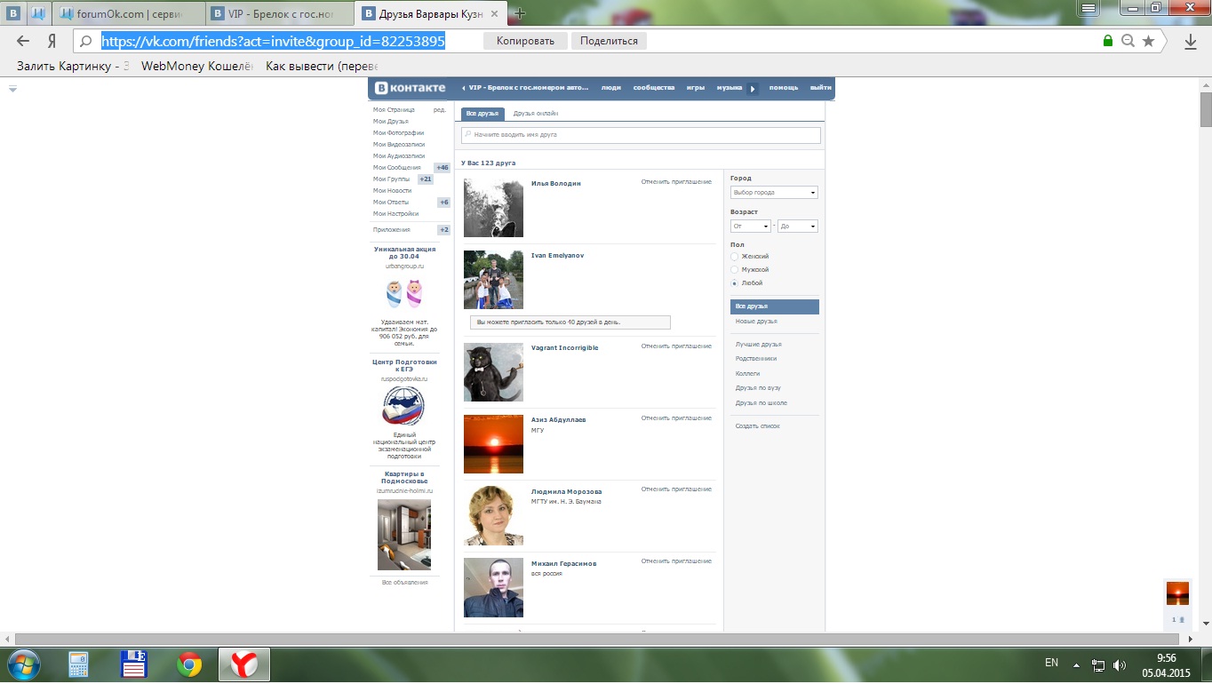Go back with the browser back arrow
Screen dimensions: 1212x684
(23, 41)
